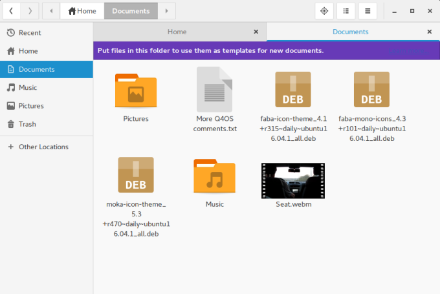Click the path bar right scroll arrow
The width and height of the screenshot is (440, 294).
click(167, 11)
